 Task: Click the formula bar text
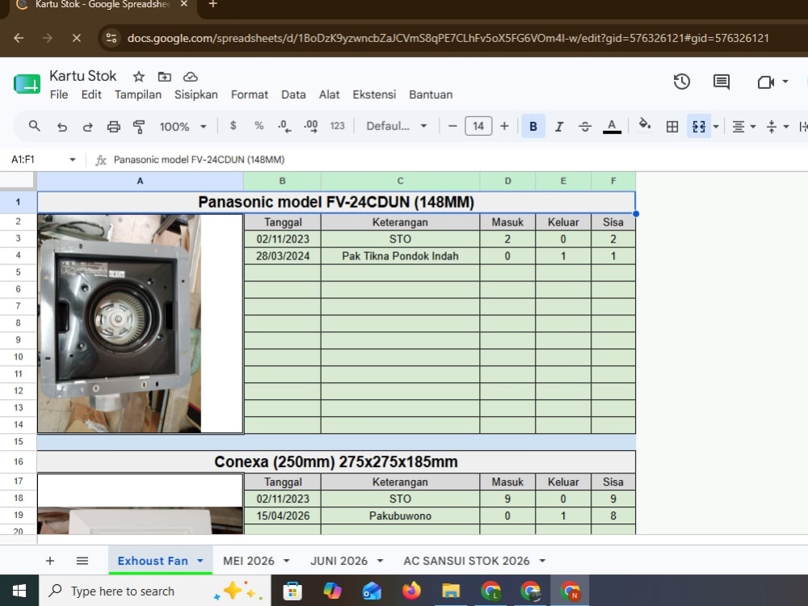[x=199, y=160]
